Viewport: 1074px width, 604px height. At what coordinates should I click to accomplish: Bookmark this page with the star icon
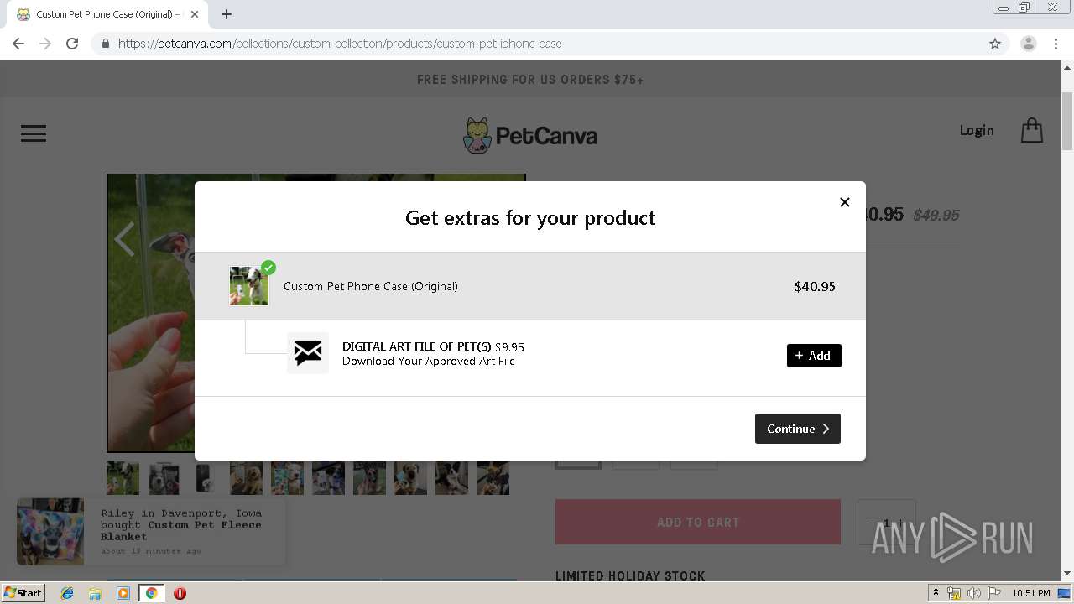995,44
